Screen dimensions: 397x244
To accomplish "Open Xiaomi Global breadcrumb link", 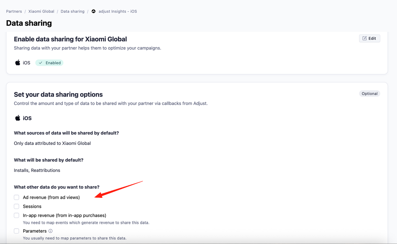I will [41, 11].
